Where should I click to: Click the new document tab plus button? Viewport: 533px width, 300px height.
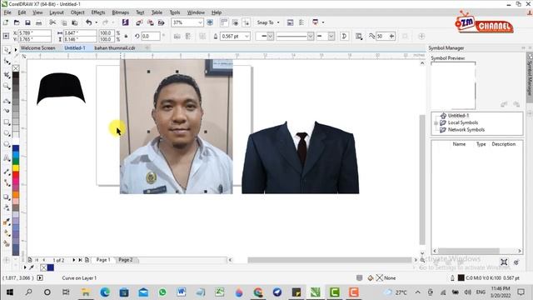pos(147,48)
